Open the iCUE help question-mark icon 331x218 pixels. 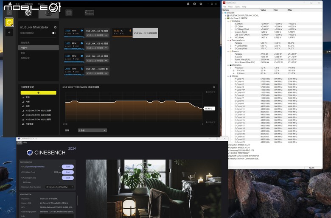point(194,4)
